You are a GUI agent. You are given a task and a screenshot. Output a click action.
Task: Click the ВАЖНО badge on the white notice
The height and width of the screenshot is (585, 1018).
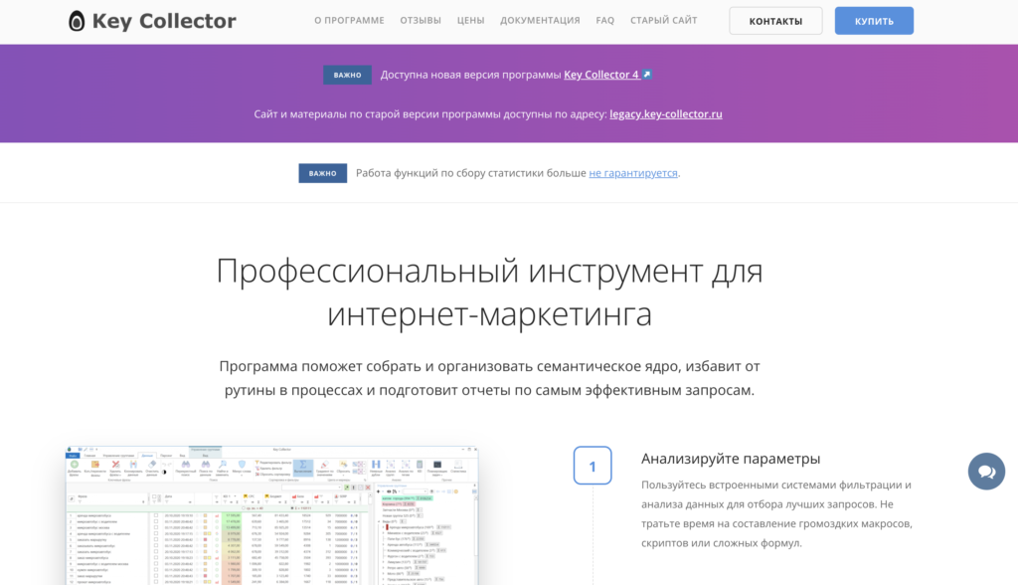[323, 173]
